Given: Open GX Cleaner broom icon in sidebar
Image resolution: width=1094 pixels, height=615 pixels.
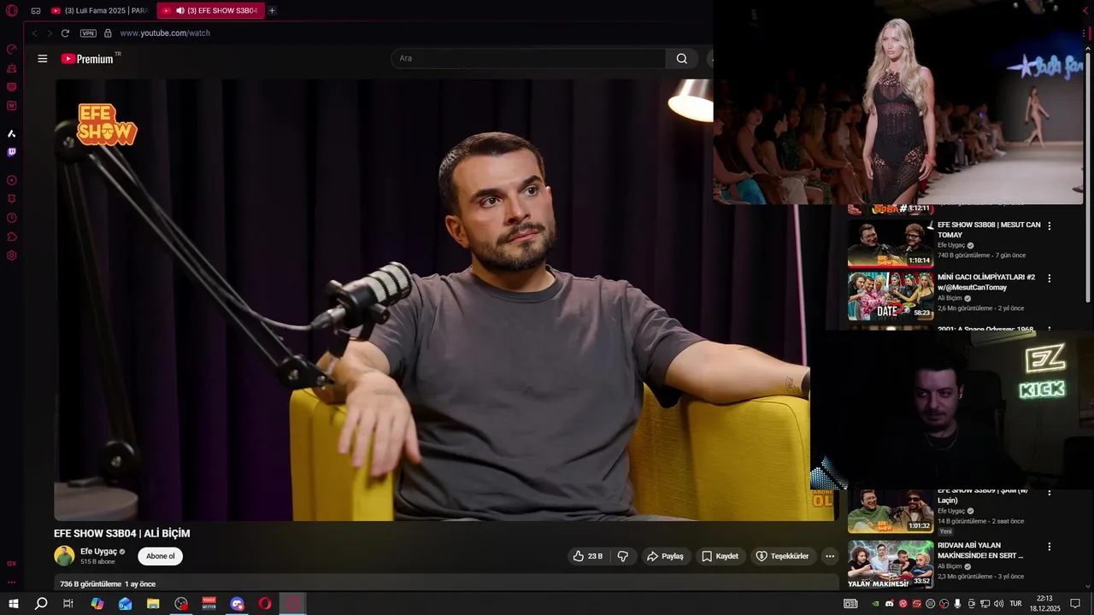Looking at the screenshot, I should pos(12,68).
